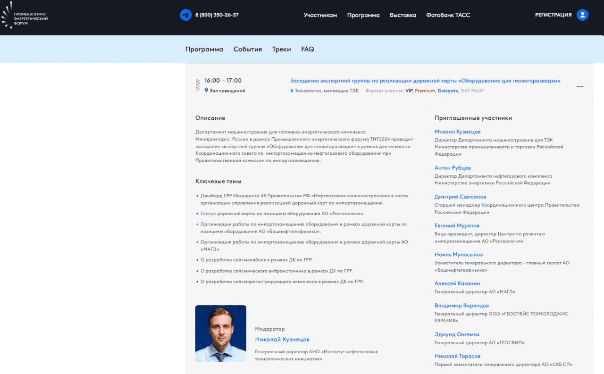Screen dimensions: 604x374
Task: Click the Premium participation format label
Action: 425,91
